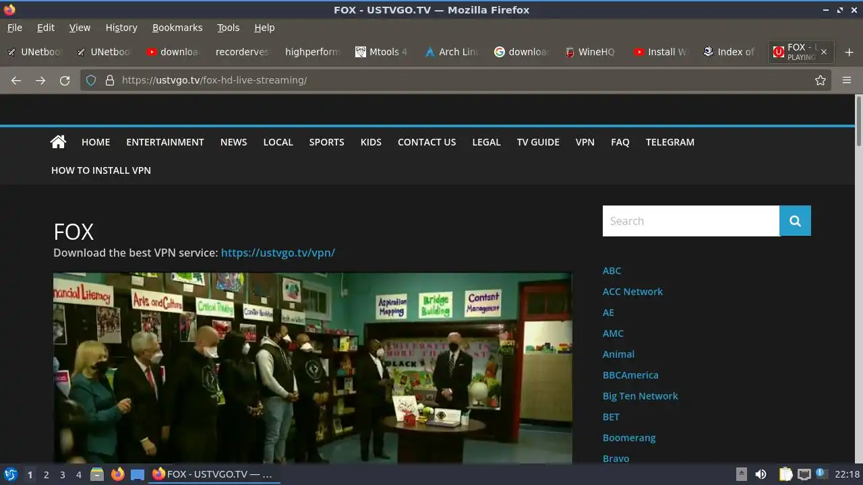863x485 pixels.
Task: Open TELEGRAM in site navigation
Action: tap(669, 142)
